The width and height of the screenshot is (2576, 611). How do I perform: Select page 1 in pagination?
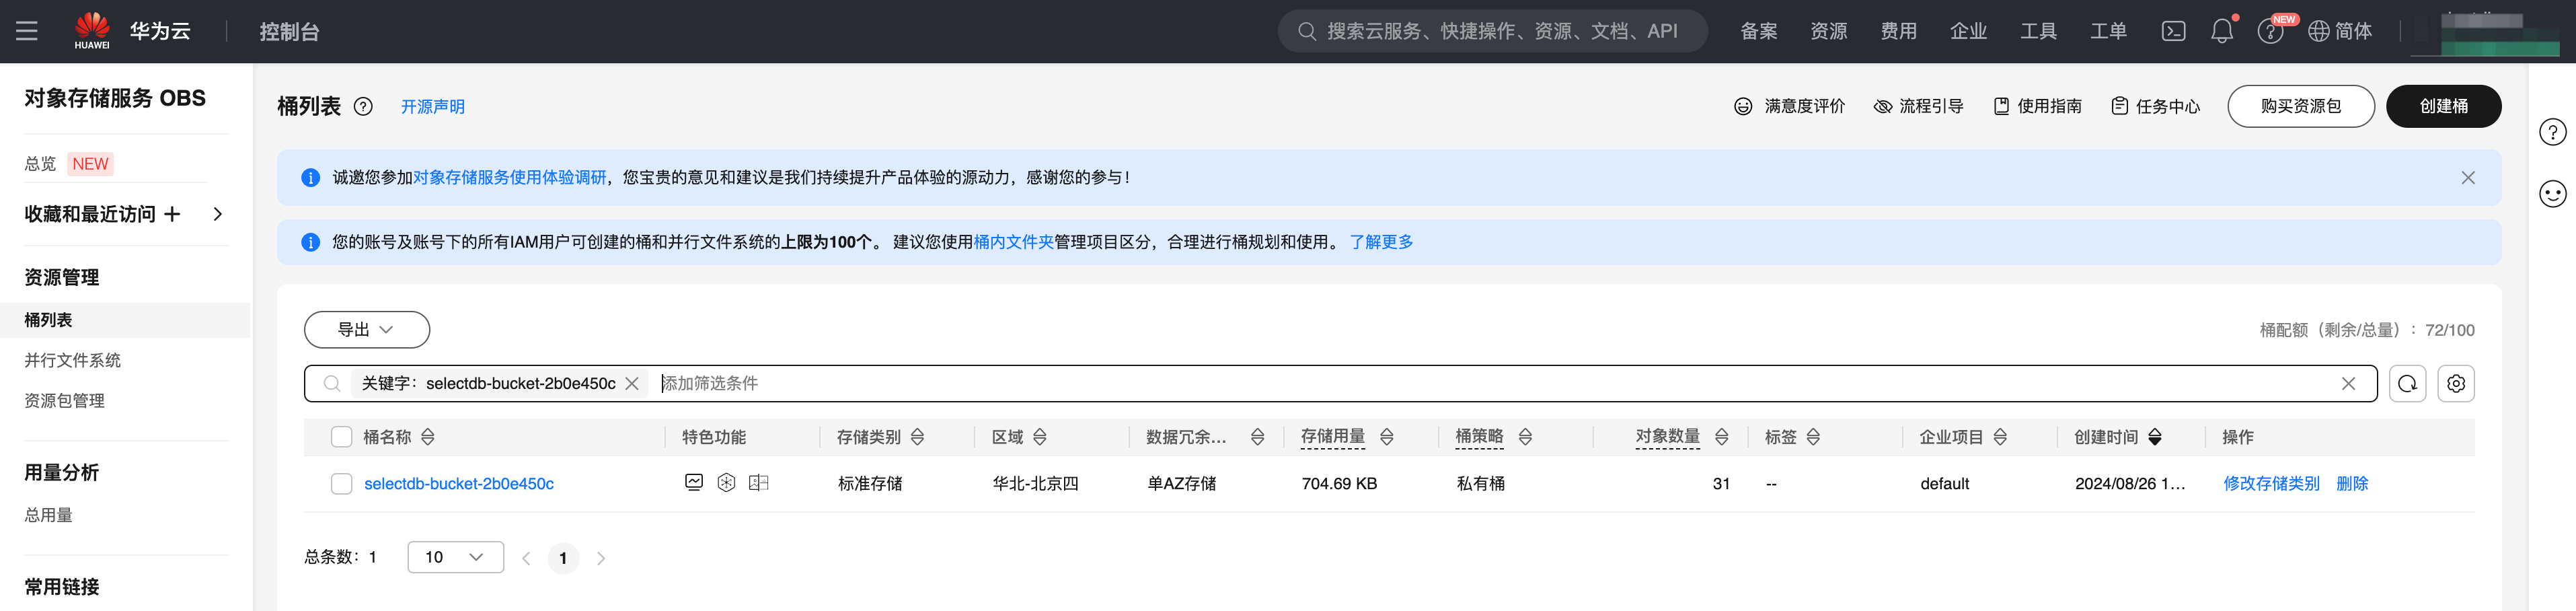pyautogui.click(x=563, y=558)
